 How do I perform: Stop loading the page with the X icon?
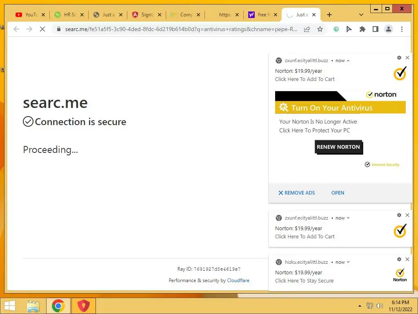click(x=42, y=29)
